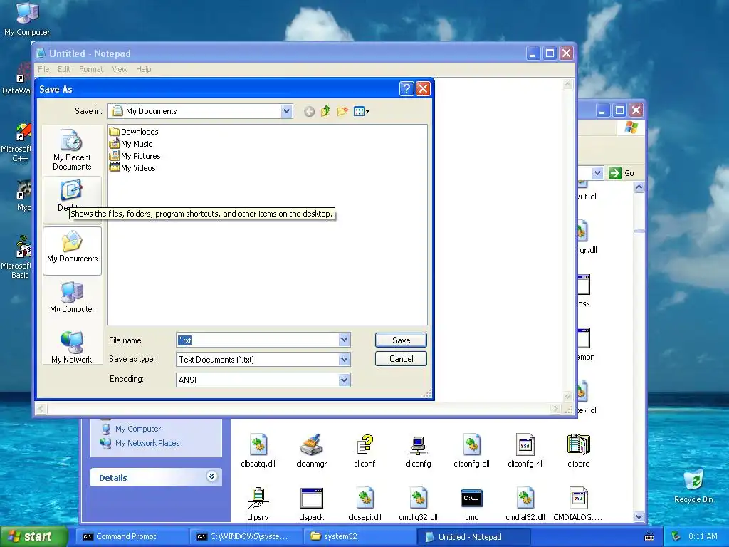Expand the Save as type dropdown
729x547 pixels.
344,359
